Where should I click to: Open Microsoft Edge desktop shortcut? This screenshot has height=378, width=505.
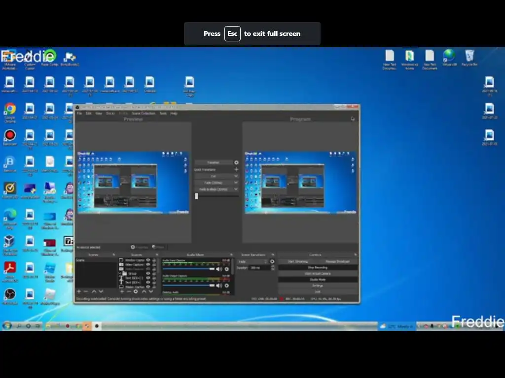click(10, 219)
